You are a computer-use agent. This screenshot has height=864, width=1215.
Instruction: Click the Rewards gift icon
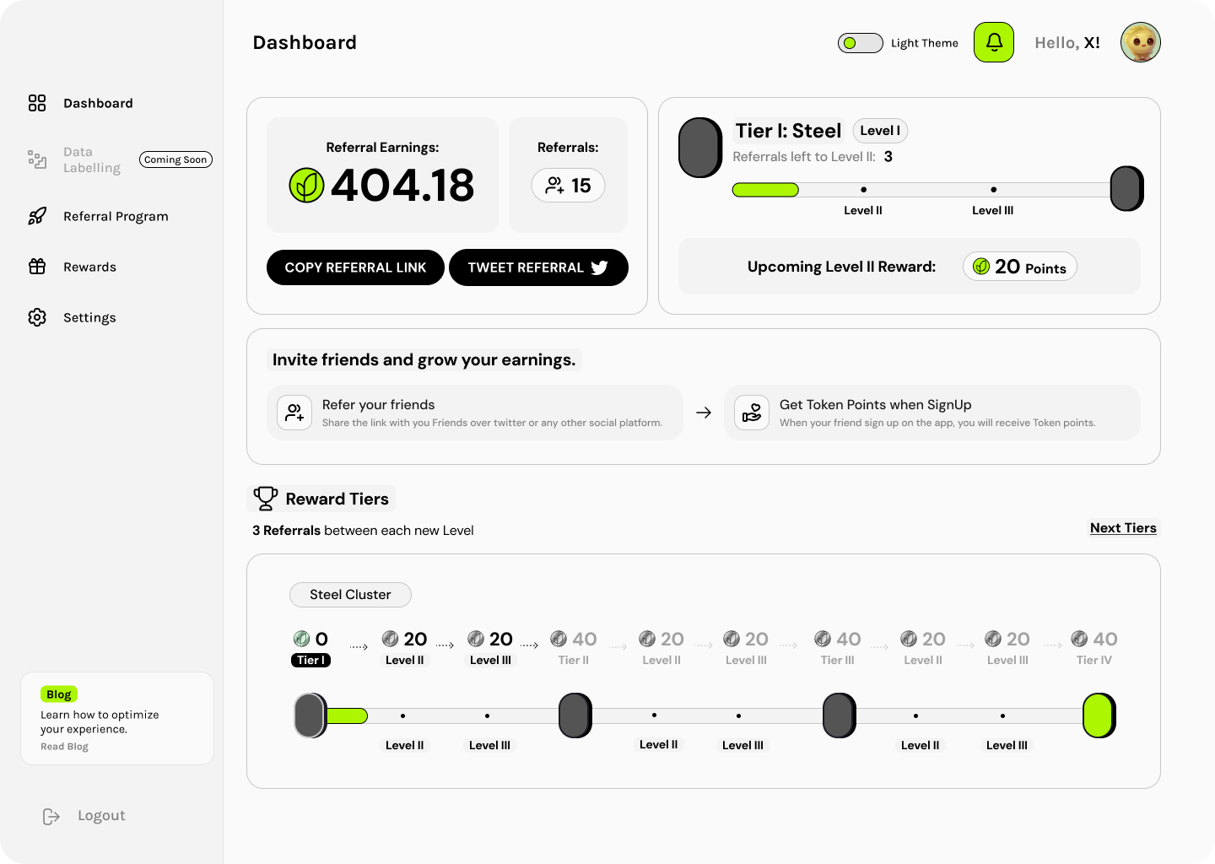37,267
